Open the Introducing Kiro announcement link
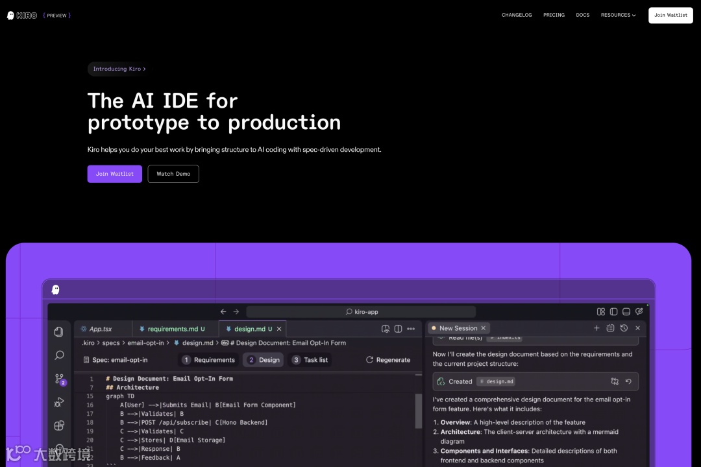The image size is (701, 467). coord(119,69)
